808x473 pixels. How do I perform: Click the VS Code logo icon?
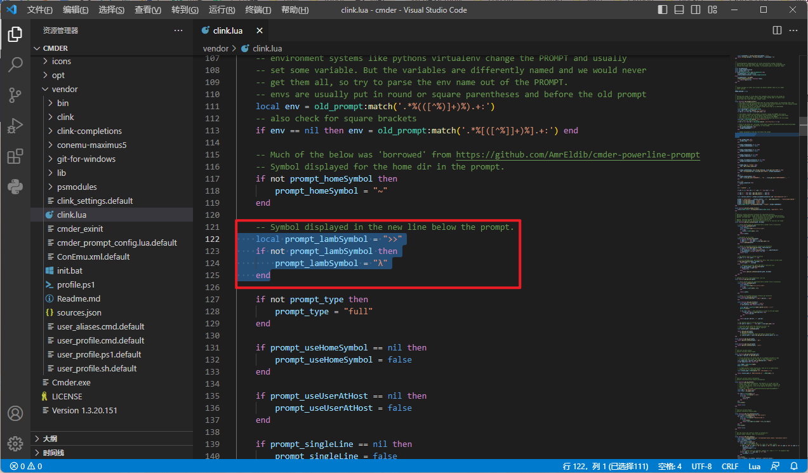pyautogui.click(x=11, y=10)
